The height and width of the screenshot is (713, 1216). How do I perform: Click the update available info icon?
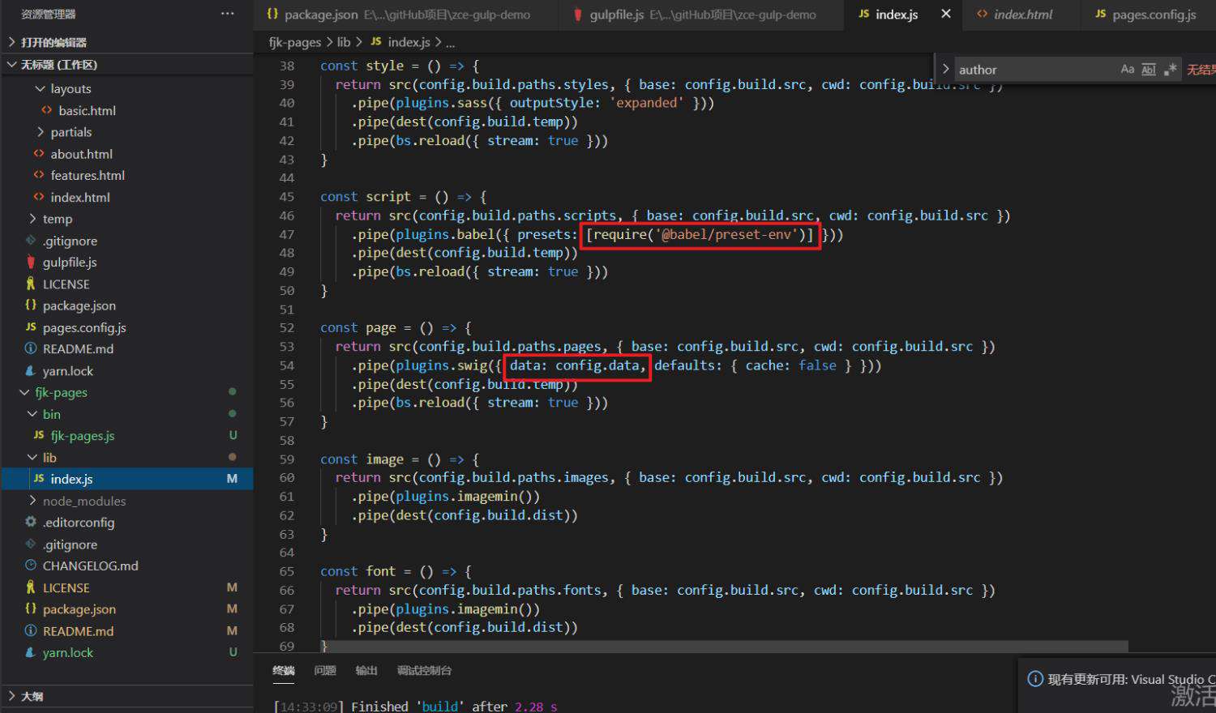[x=1035, y=680]
